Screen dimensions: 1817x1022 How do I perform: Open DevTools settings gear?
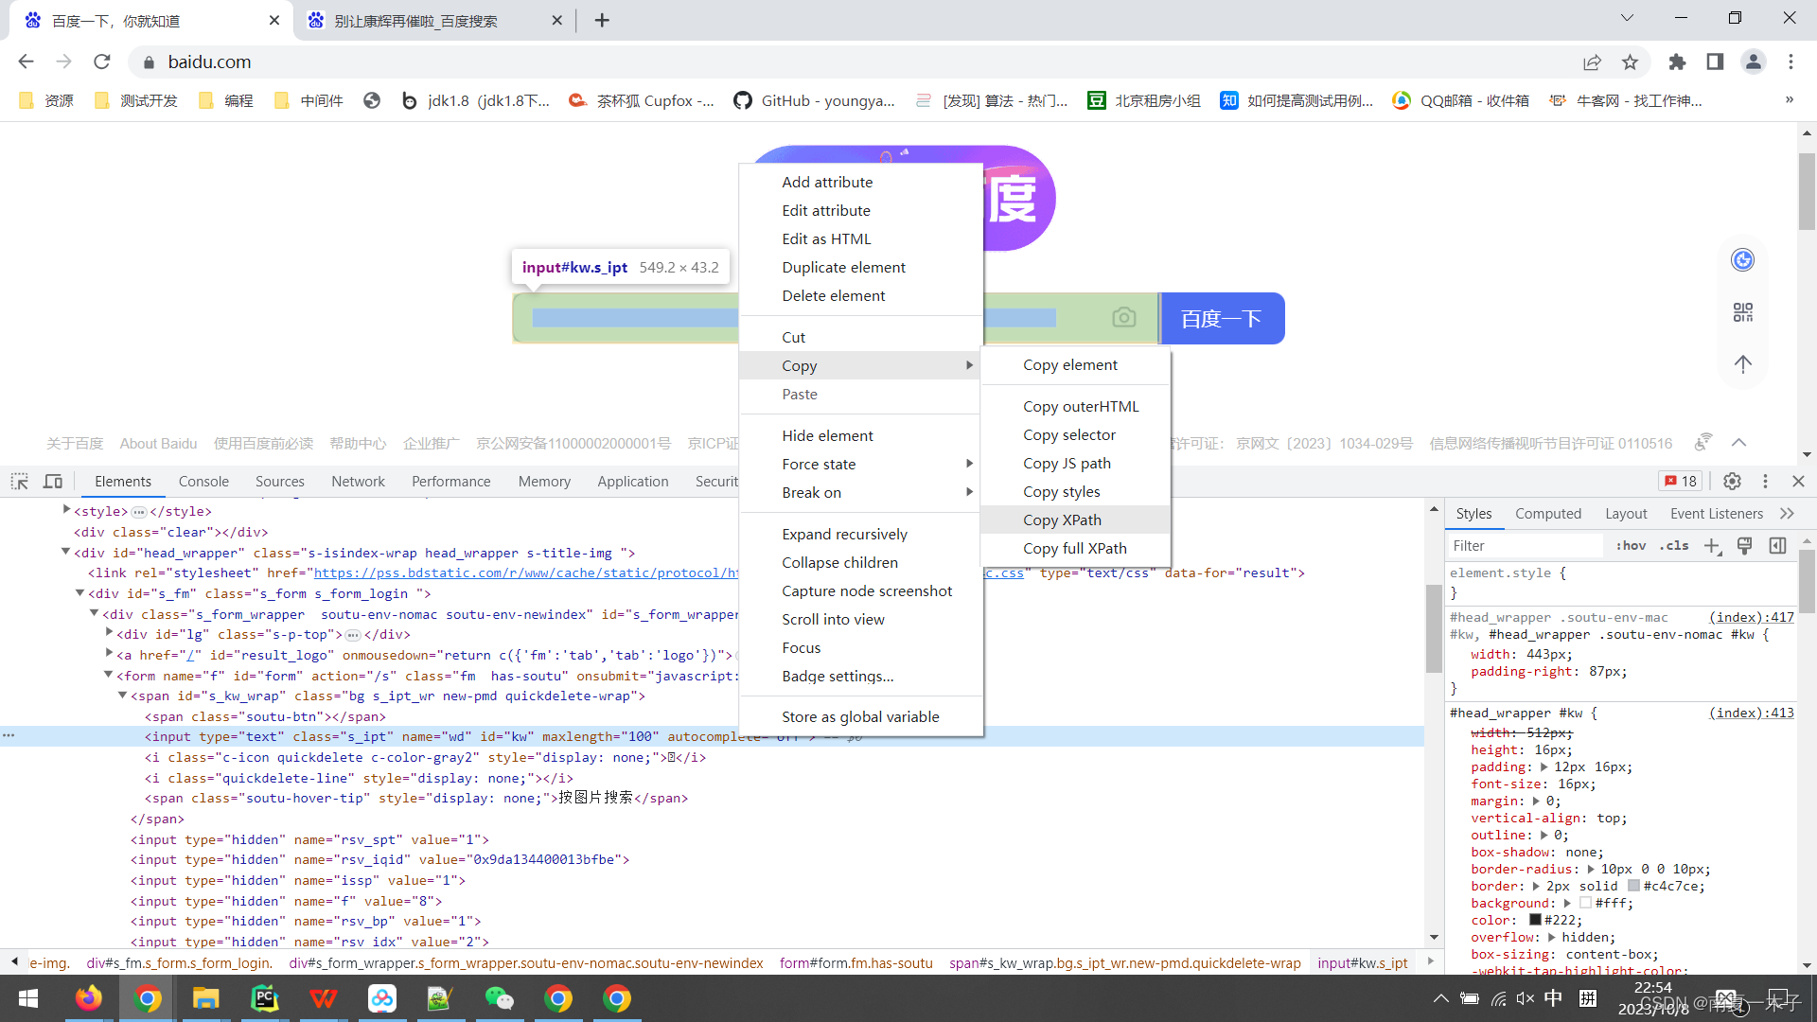coord(1732,481)
